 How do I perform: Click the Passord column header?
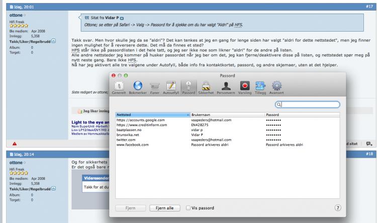pos(302,115)
